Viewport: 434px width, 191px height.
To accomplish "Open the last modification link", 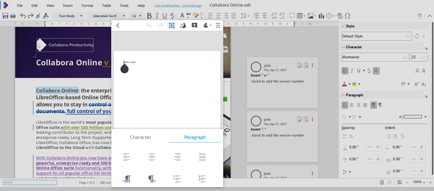I will (178, 5).
